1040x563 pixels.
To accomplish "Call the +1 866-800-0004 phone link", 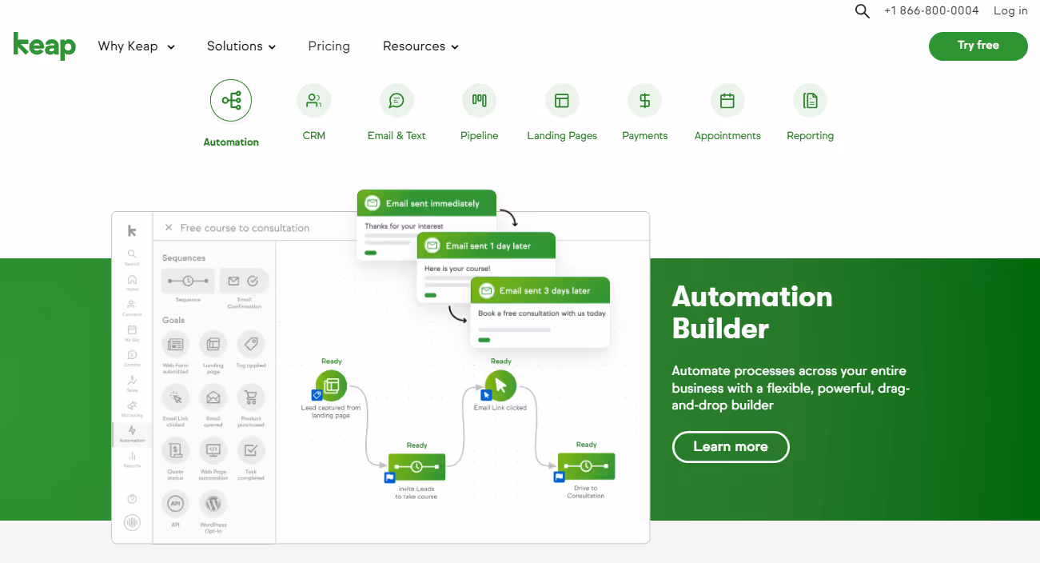I will (931, 11).
